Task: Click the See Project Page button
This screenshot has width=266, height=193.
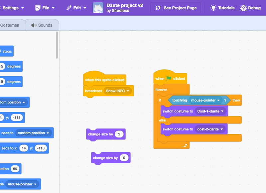Action: point(176,8)
